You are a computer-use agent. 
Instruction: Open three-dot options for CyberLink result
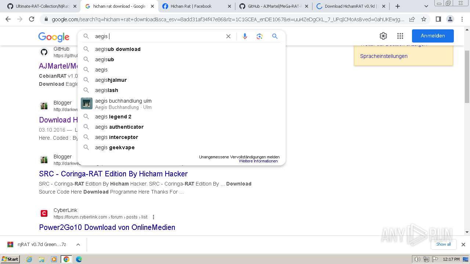coord(153,217)
